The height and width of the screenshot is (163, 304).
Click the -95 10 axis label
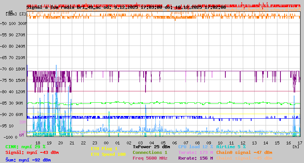pos(7,126)
